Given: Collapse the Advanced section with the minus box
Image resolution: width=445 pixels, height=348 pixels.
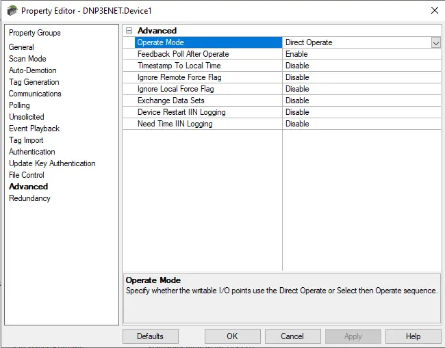Looking at the screenshot, I should [129, 31].
